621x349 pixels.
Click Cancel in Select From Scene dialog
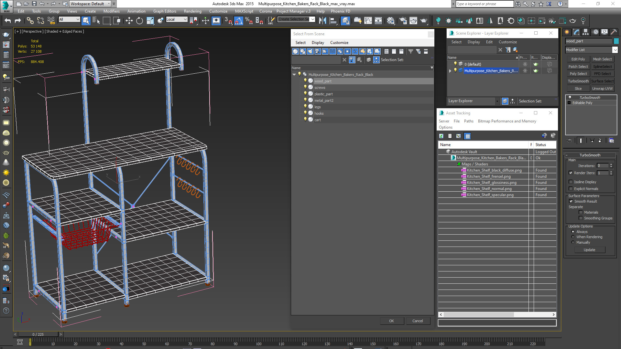coord(418,321)
